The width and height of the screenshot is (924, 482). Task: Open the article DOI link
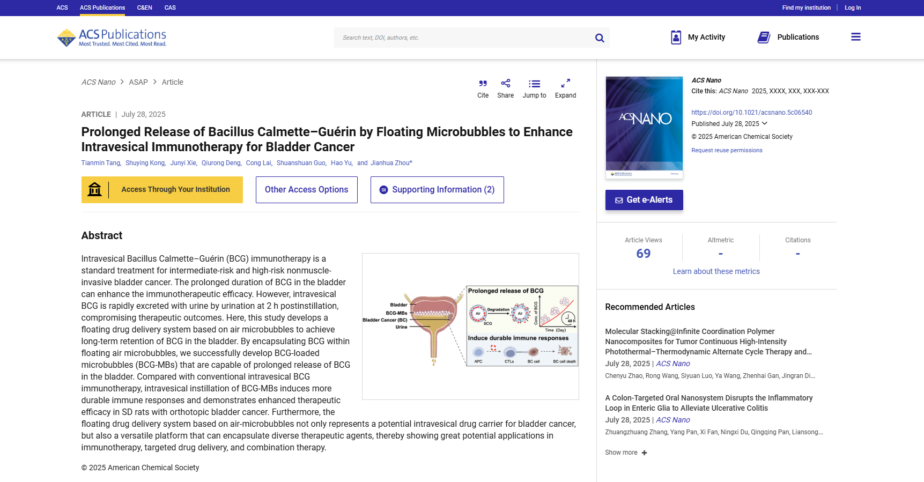751,113
